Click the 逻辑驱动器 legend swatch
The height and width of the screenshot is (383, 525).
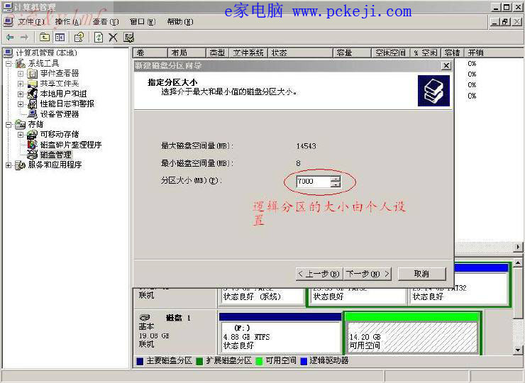click(304, 361)
